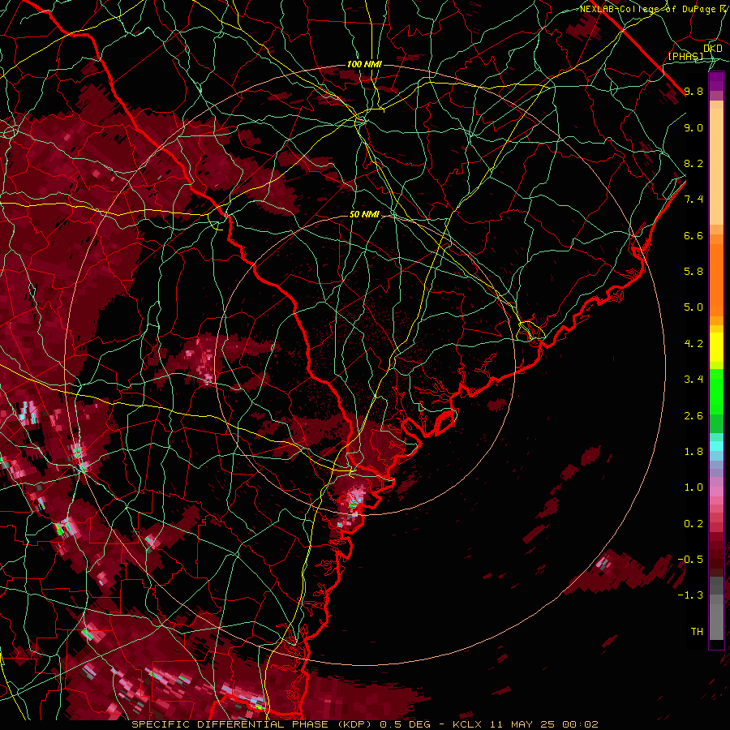Image resolution: width=730 pixels, height=730 pixels.
Task: Click the 2.6 value on the scale
Action: [x=693, y=416]
